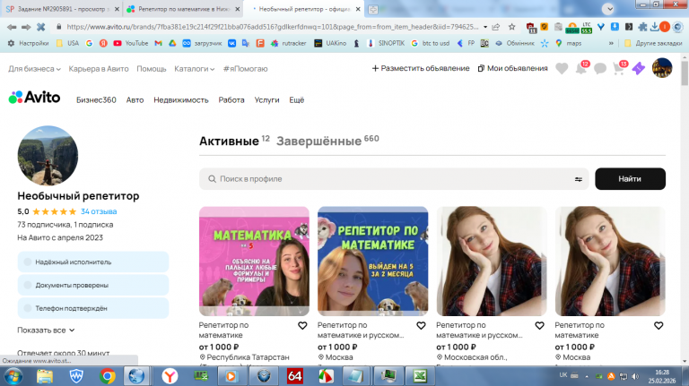Click the search filter settings icon
The height and width of the screenshot is (386, 689).
[579, 179]
